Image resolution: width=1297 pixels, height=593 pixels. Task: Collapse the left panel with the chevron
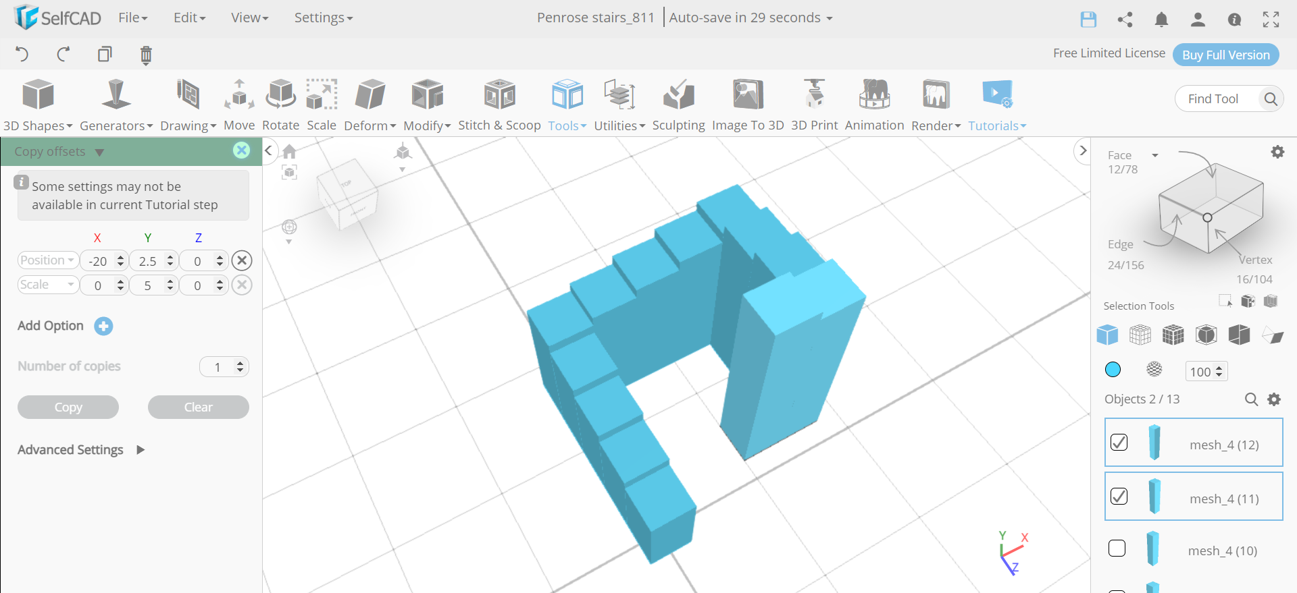[269, 150]
